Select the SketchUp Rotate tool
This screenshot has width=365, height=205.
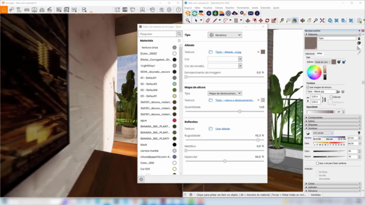pos(267,20)
